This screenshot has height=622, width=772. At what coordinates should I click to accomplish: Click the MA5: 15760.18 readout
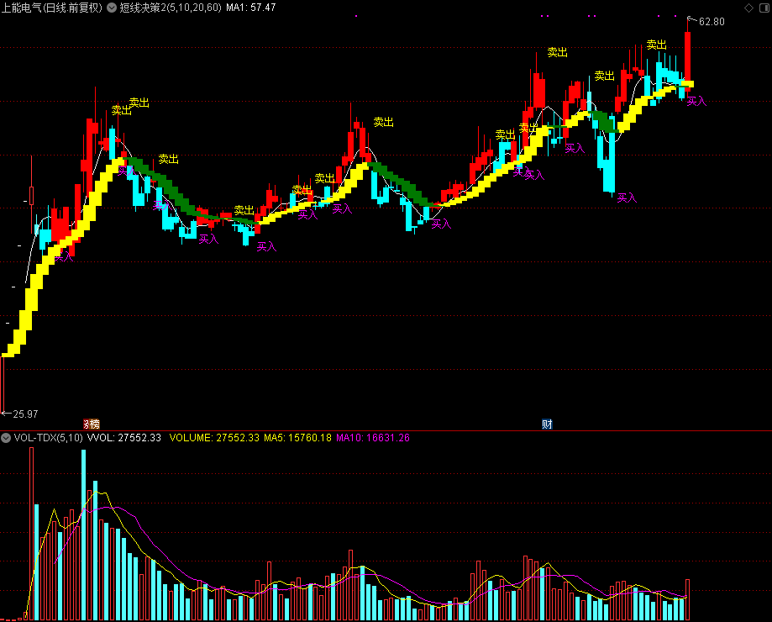click(x=298, y=438)
